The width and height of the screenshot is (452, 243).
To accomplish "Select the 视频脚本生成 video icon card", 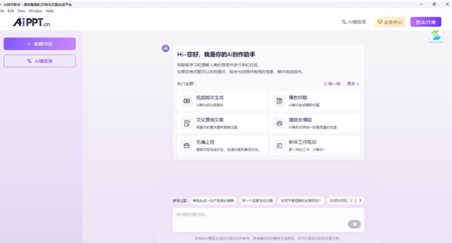I will tap(222, 101).
